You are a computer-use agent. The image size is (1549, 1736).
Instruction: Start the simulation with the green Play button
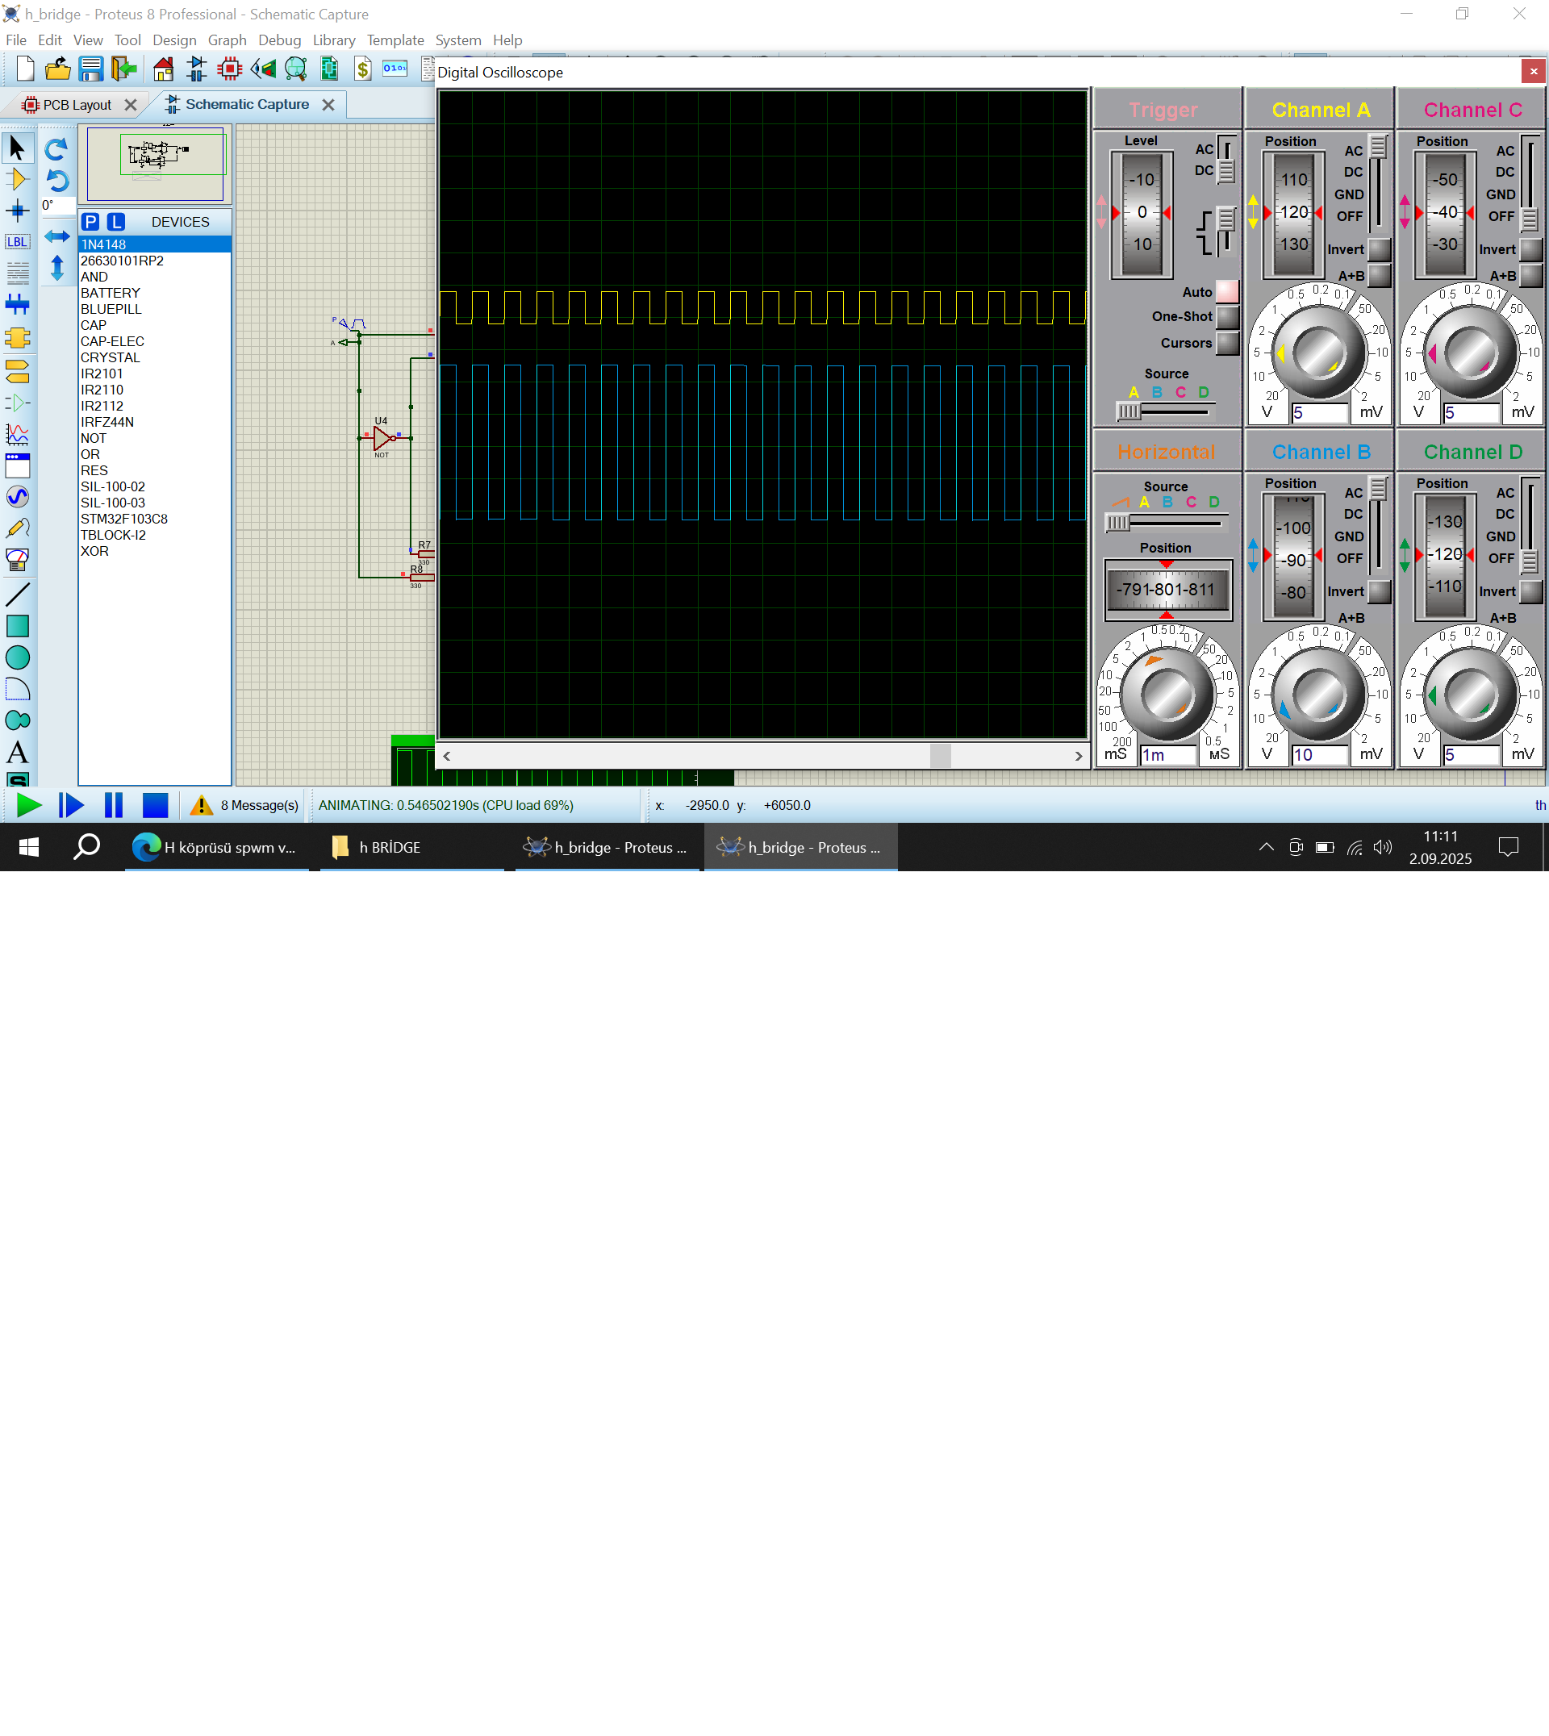(x=29, y=805)
